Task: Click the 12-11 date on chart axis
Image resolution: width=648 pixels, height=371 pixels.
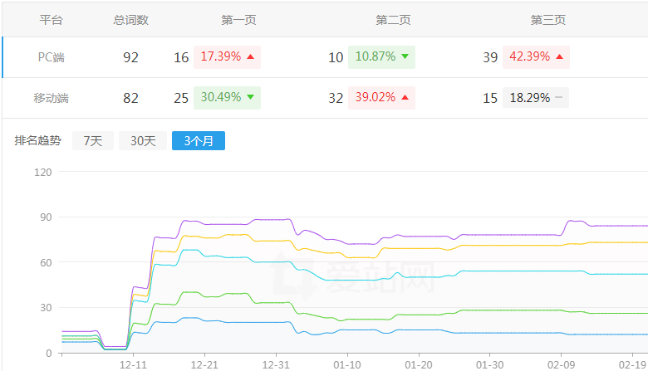Action: 133,364
